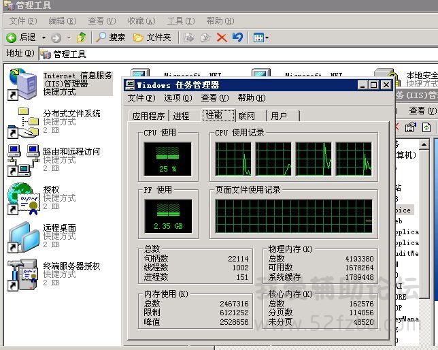Click IIS window refresh page icon
This screenshot has height=350, width=438.
coord(426,127)
